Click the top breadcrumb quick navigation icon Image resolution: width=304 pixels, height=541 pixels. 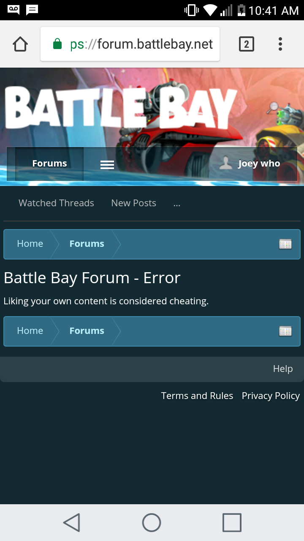[285, 244]
